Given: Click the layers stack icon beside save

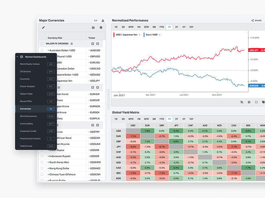Looking at the screenshot, I should (x=101, y=27).
